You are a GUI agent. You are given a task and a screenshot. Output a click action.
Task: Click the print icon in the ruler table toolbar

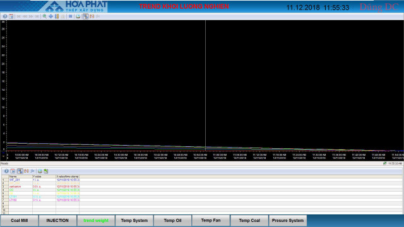tap(40, 171)
